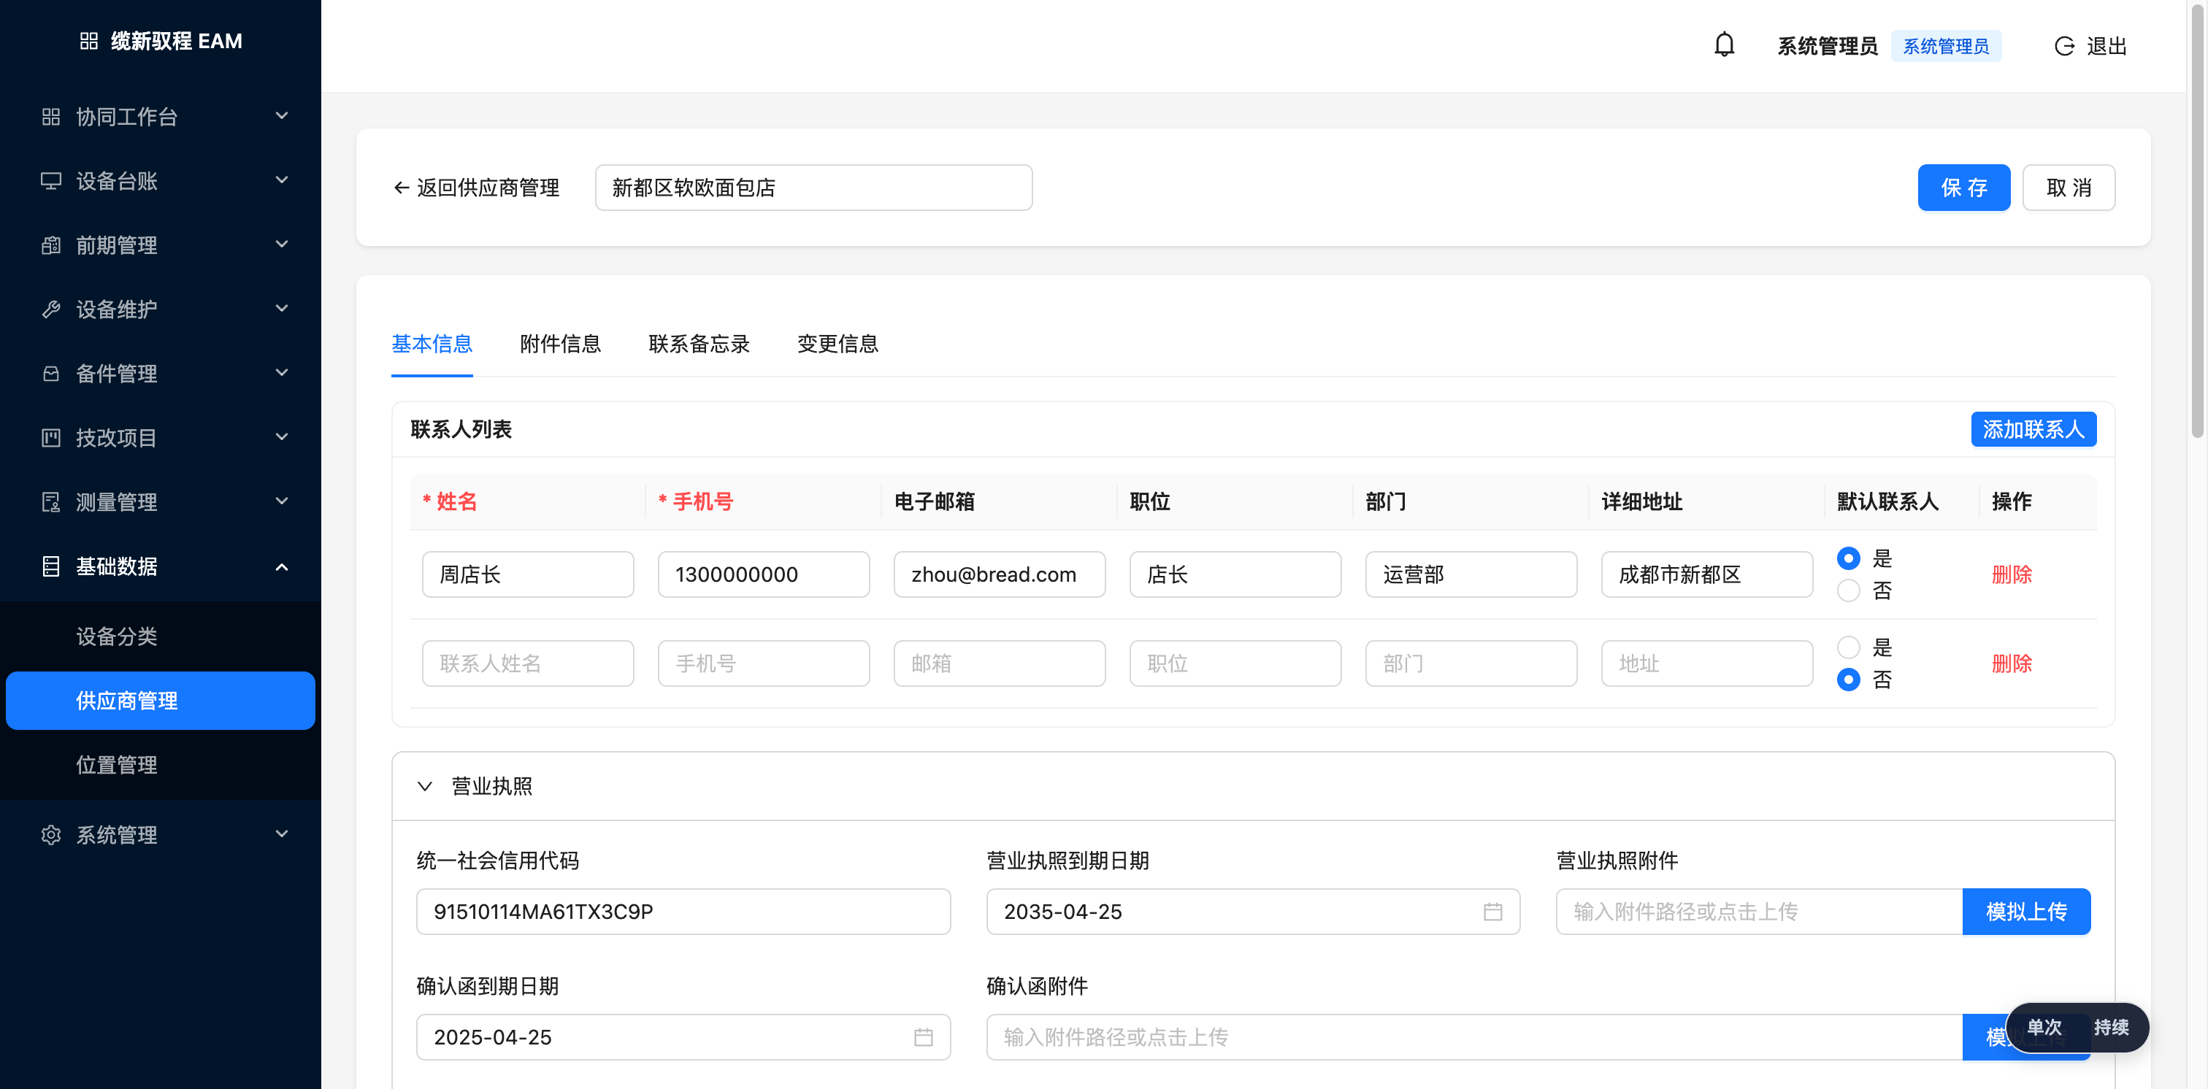Click the 确认函附件 path input
This screenshot has width=2208, height=1089.
[x=1474, y=1036]
